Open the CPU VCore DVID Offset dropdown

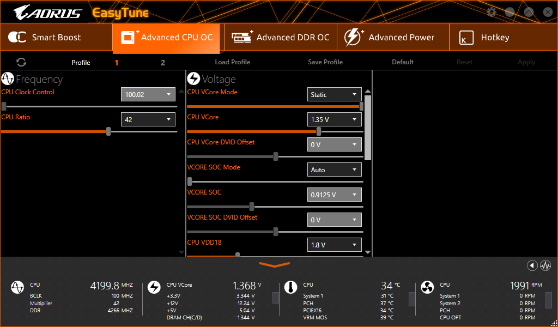[334, 145]
